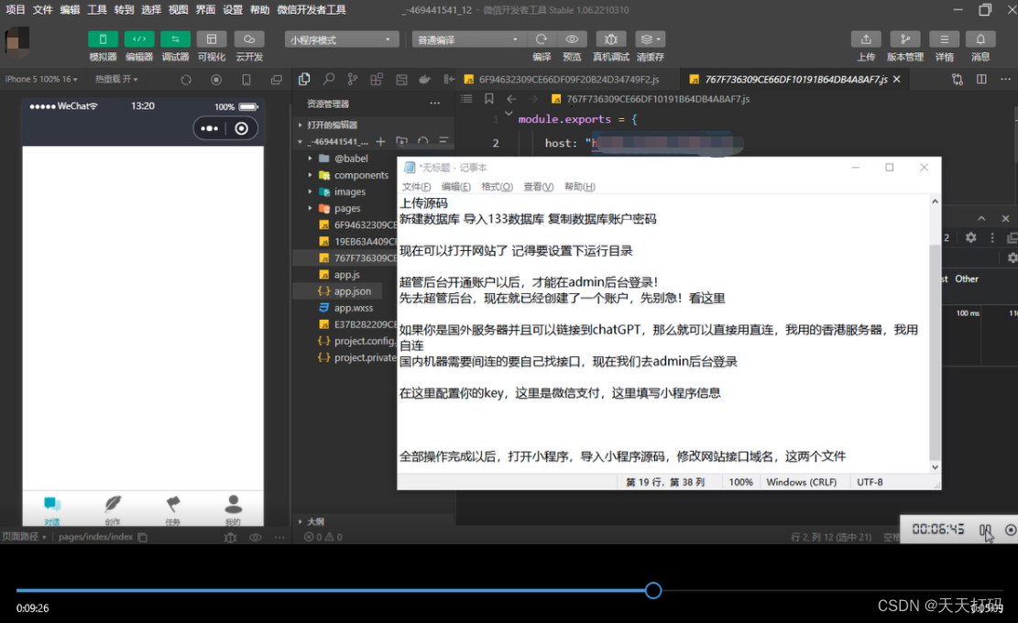
Task: Click the Real Device Debug (真机调试) icon
Action: (x=611, y=38)
